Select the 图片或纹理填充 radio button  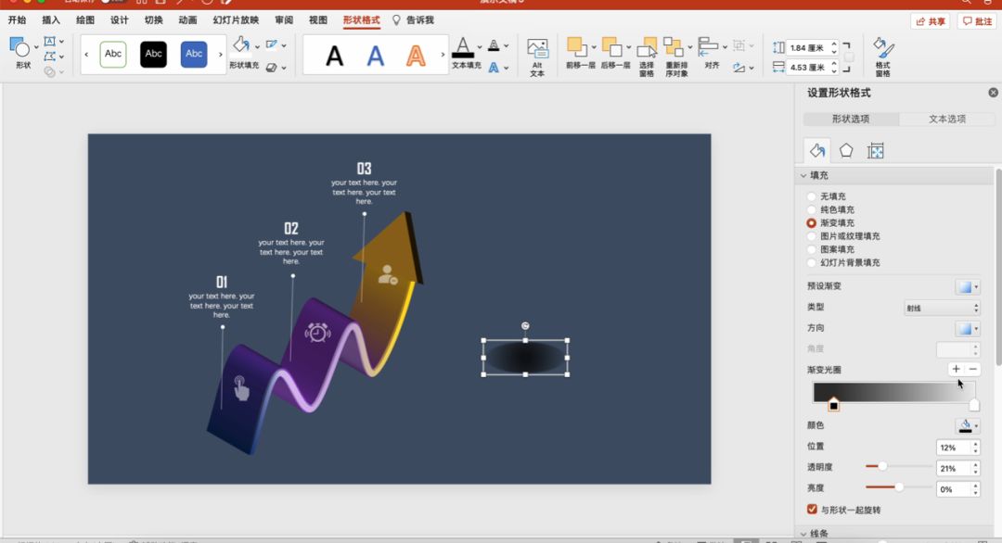click(812, 236)
